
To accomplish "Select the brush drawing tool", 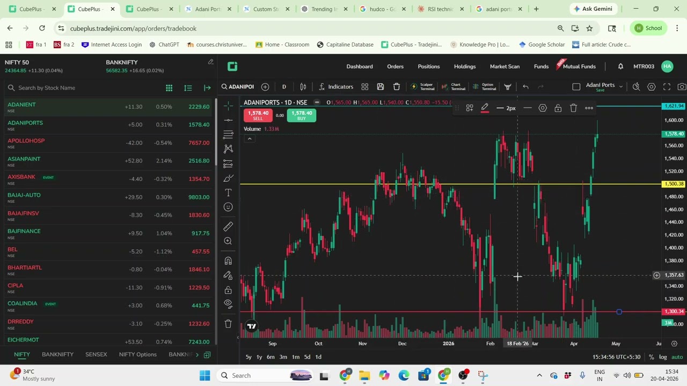I will point(228,178).
